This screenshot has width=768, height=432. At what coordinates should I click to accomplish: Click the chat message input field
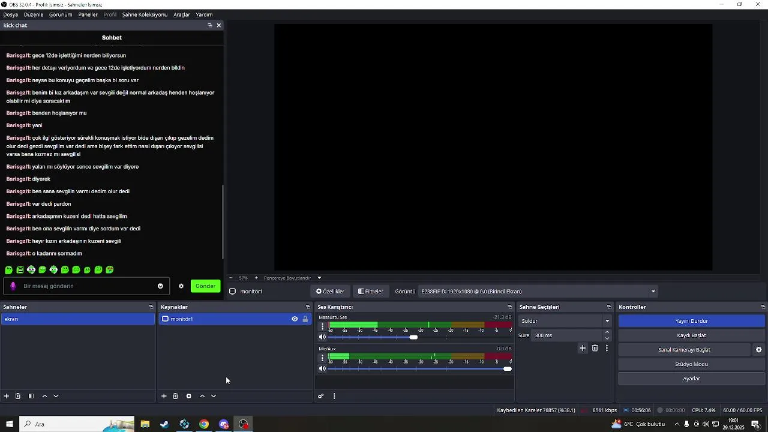87,286
